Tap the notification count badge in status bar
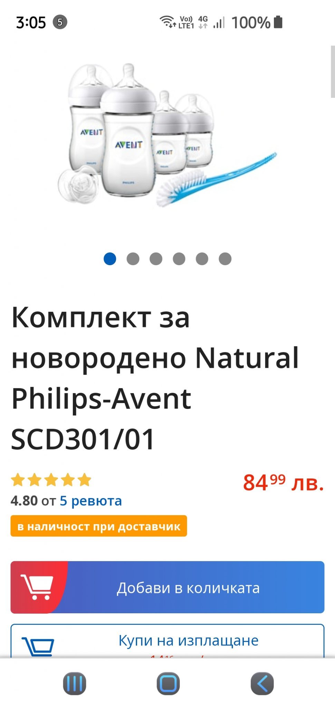The image size is (335, 708). 60,22
